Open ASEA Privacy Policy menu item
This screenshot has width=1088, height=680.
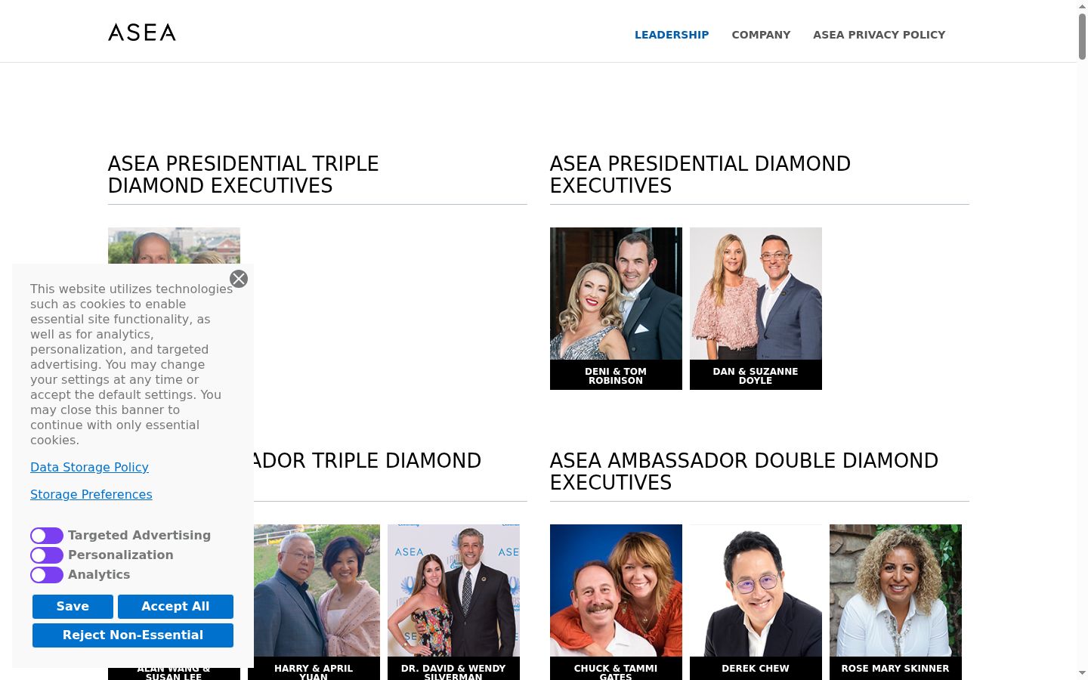tap(879, 35)
